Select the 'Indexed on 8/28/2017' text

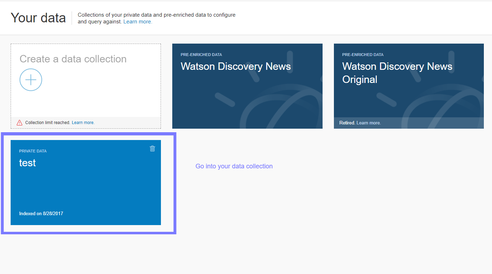41,213
